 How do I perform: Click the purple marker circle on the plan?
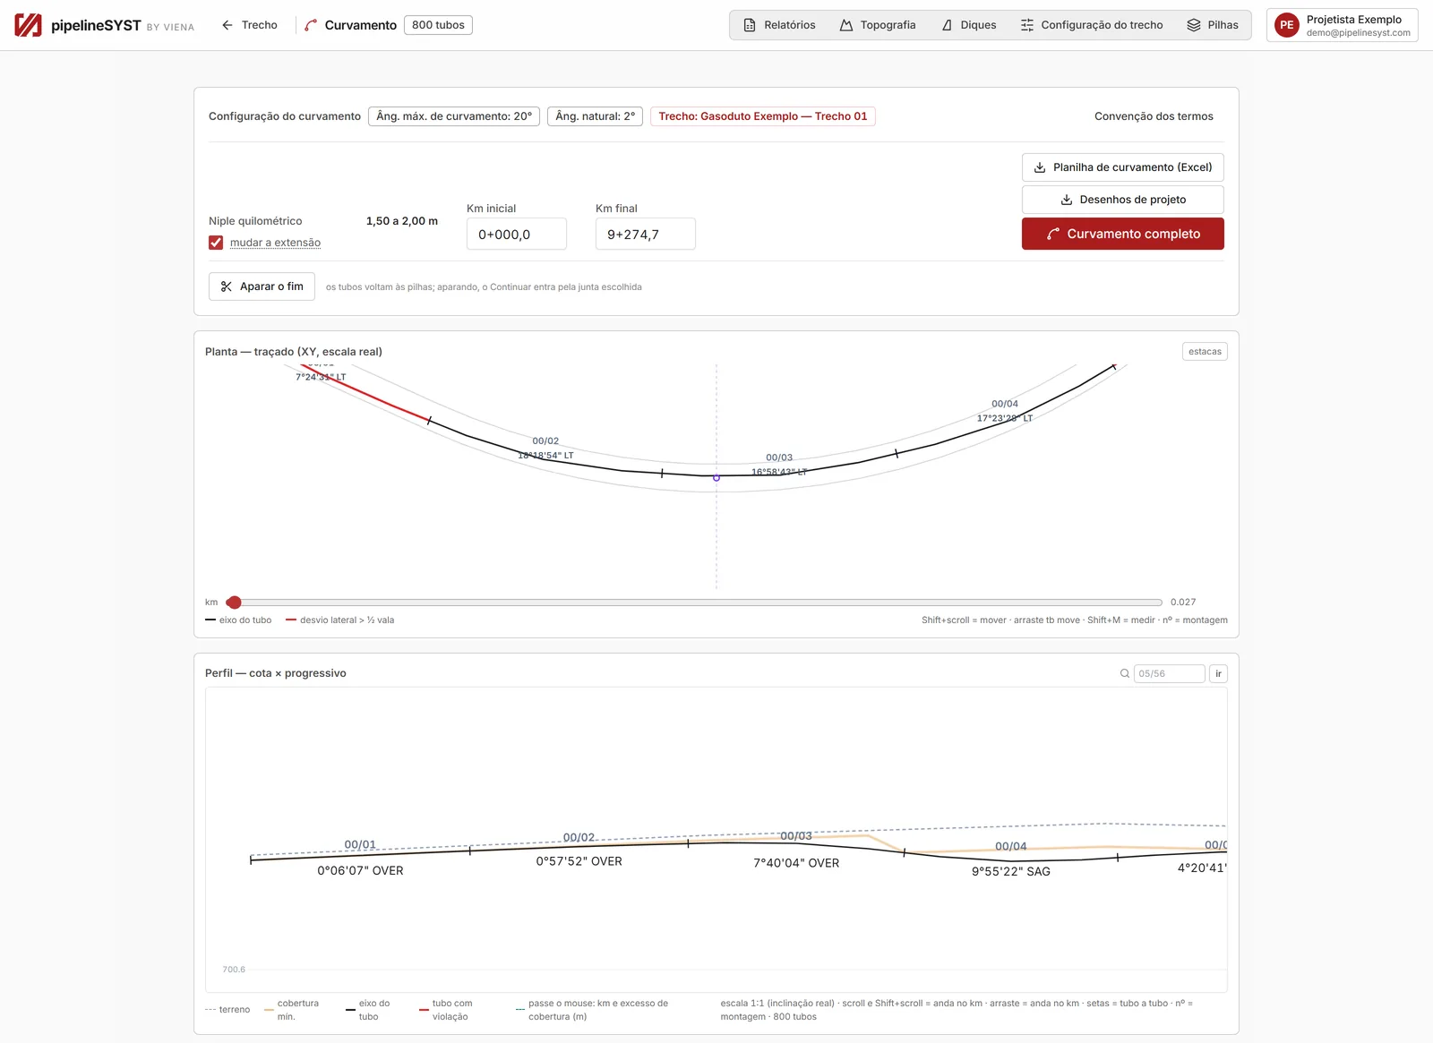pos(716,478)
